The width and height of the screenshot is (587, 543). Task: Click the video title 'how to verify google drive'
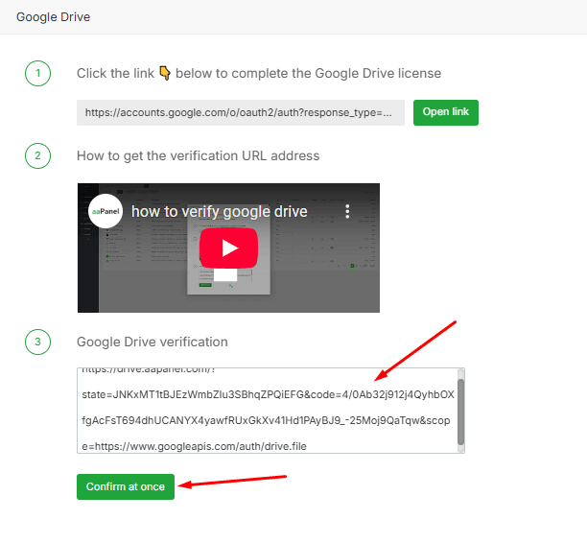click(x=219, y=211)
